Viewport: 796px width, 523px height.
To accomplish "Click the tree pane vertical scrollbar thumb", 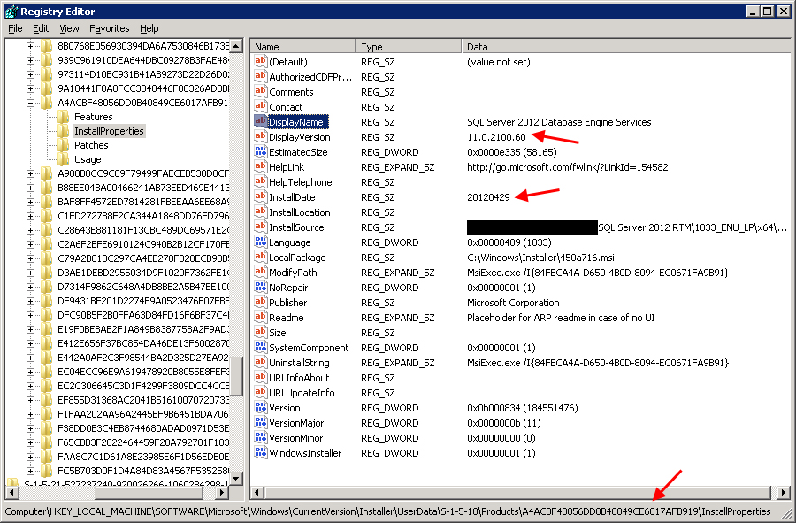I will 236,375.
